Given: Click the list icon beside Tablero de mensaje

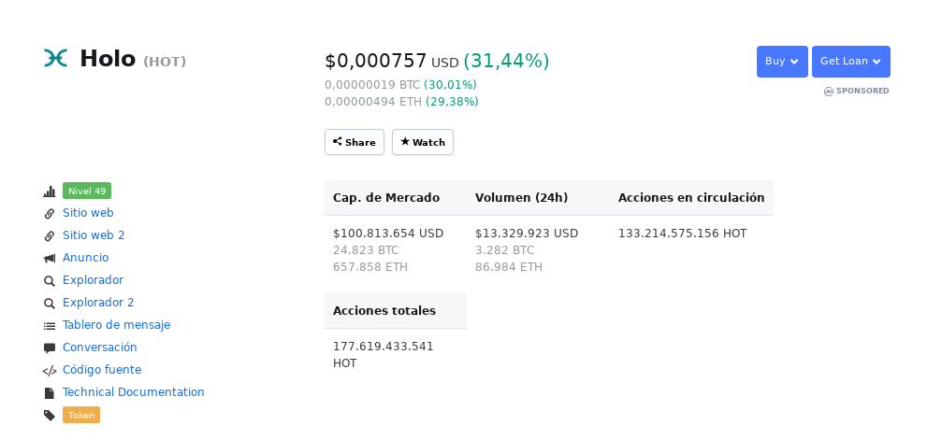Looking at the screenshot, I should click(50, 326).
